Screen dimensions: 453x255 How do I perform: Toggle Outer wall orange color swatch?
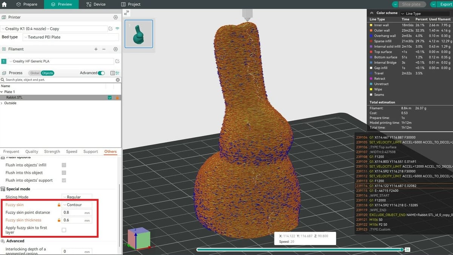(x=371, y=30)
